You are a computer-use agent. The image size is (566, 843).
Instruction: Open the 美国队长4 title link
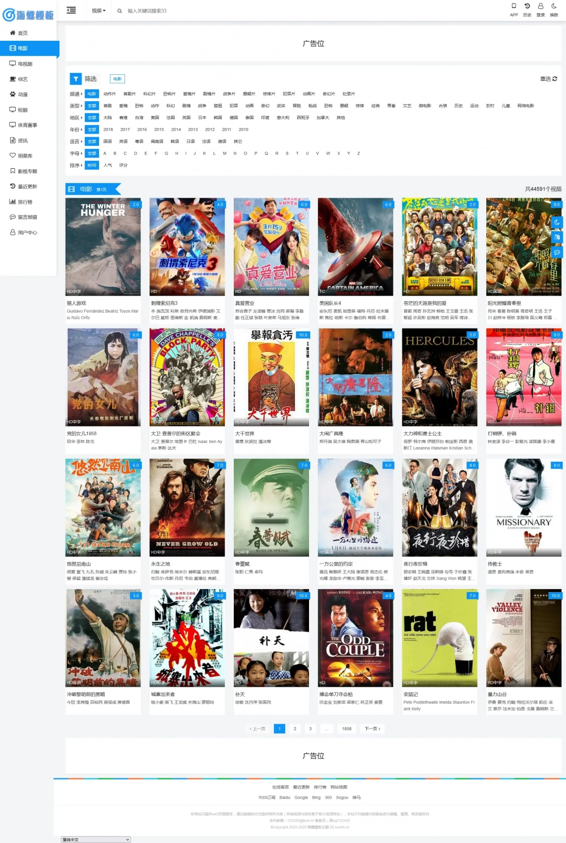(x=330, y=303)
